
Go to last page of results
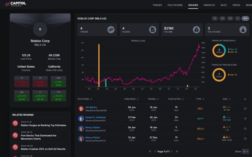(177, 151)
